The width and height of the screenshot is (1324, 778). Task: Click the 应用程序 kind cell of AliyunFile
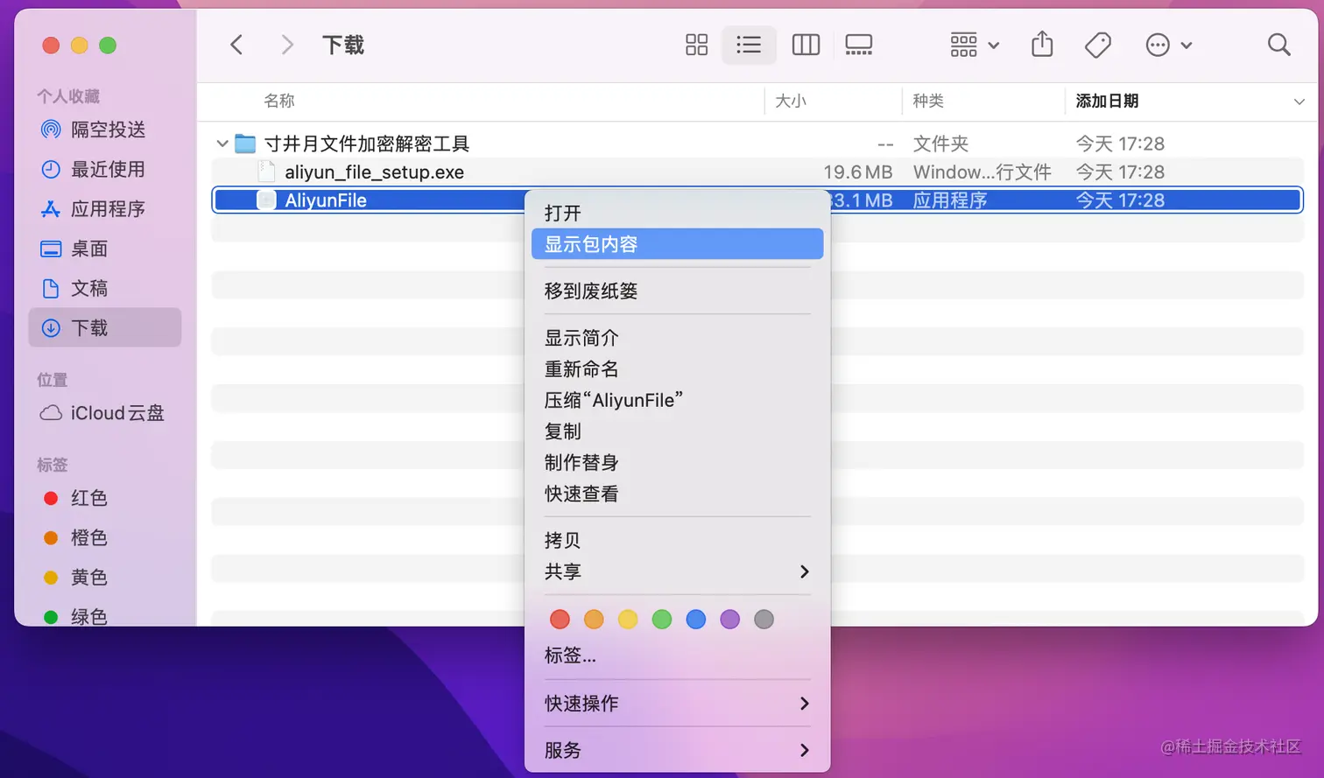(x=950, y=200)
